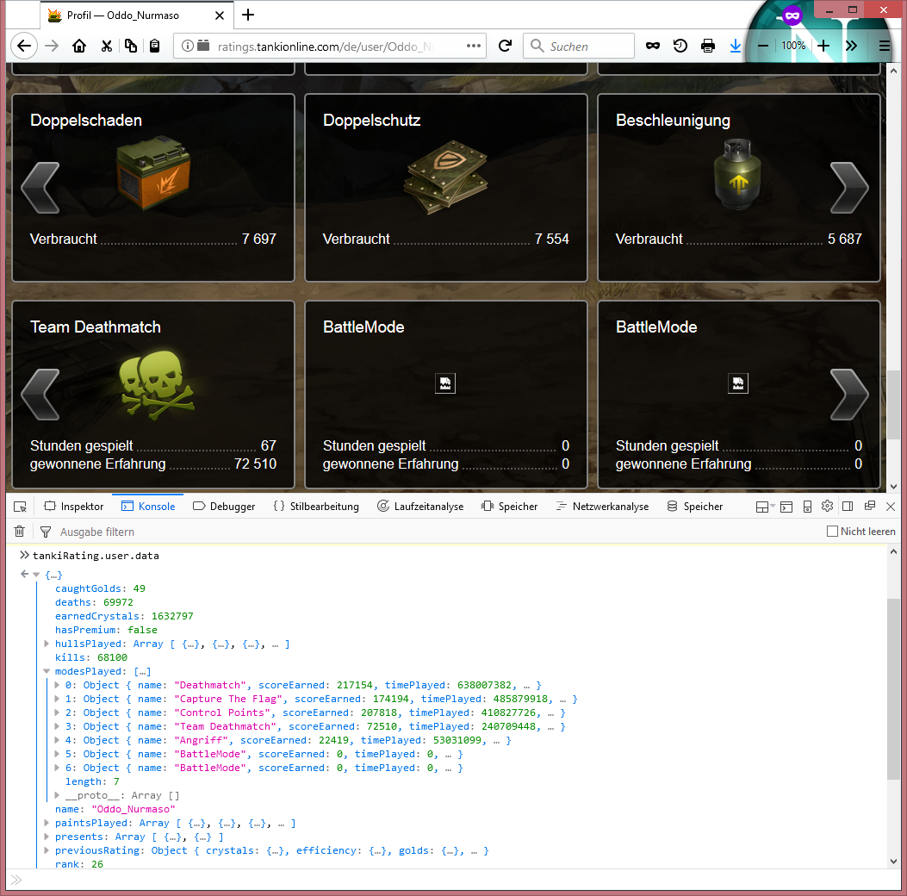Click the left arrow beside Team Deathmatch
The image size is (907, 896).
[40, 395]
